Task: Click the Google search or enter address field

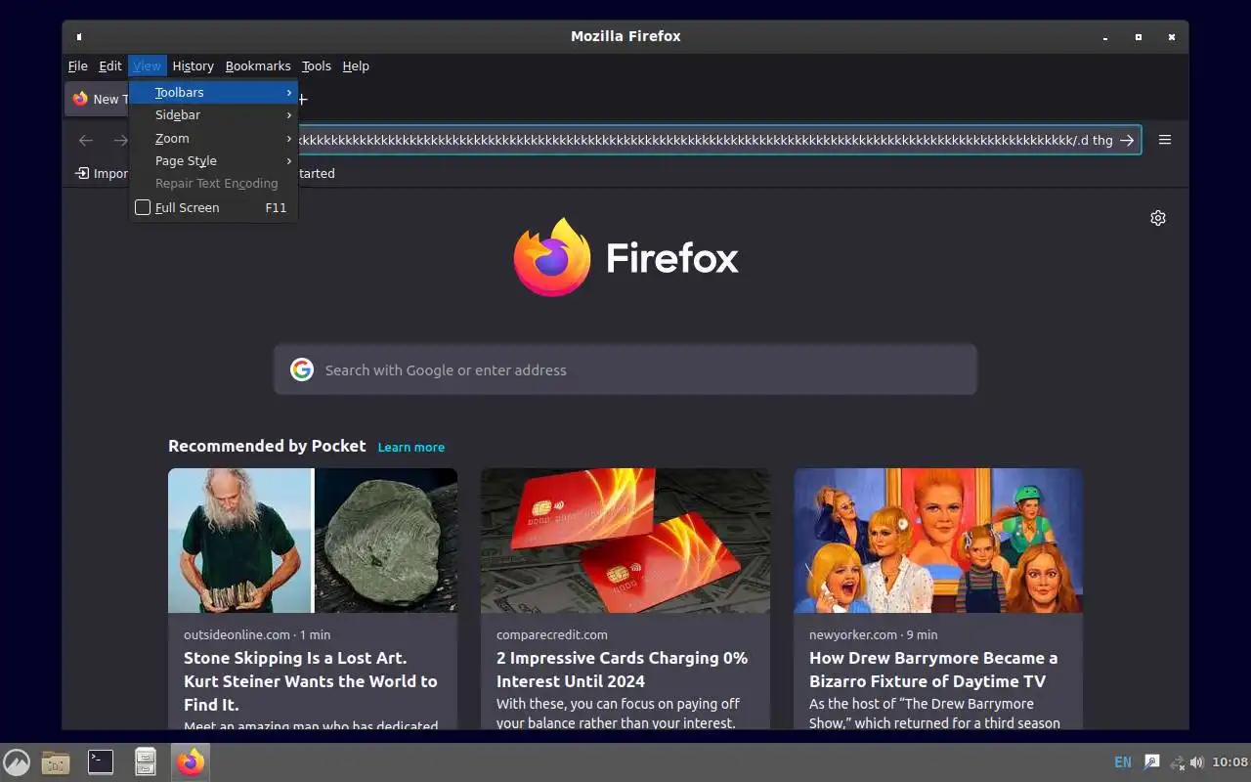Action: tap(625, 369)
